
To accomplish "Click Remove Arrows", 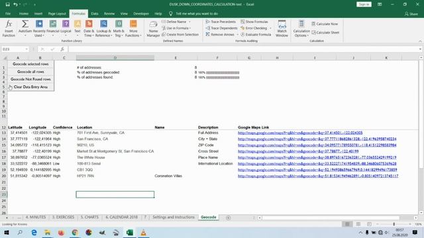I will click(x=220, y=34).
